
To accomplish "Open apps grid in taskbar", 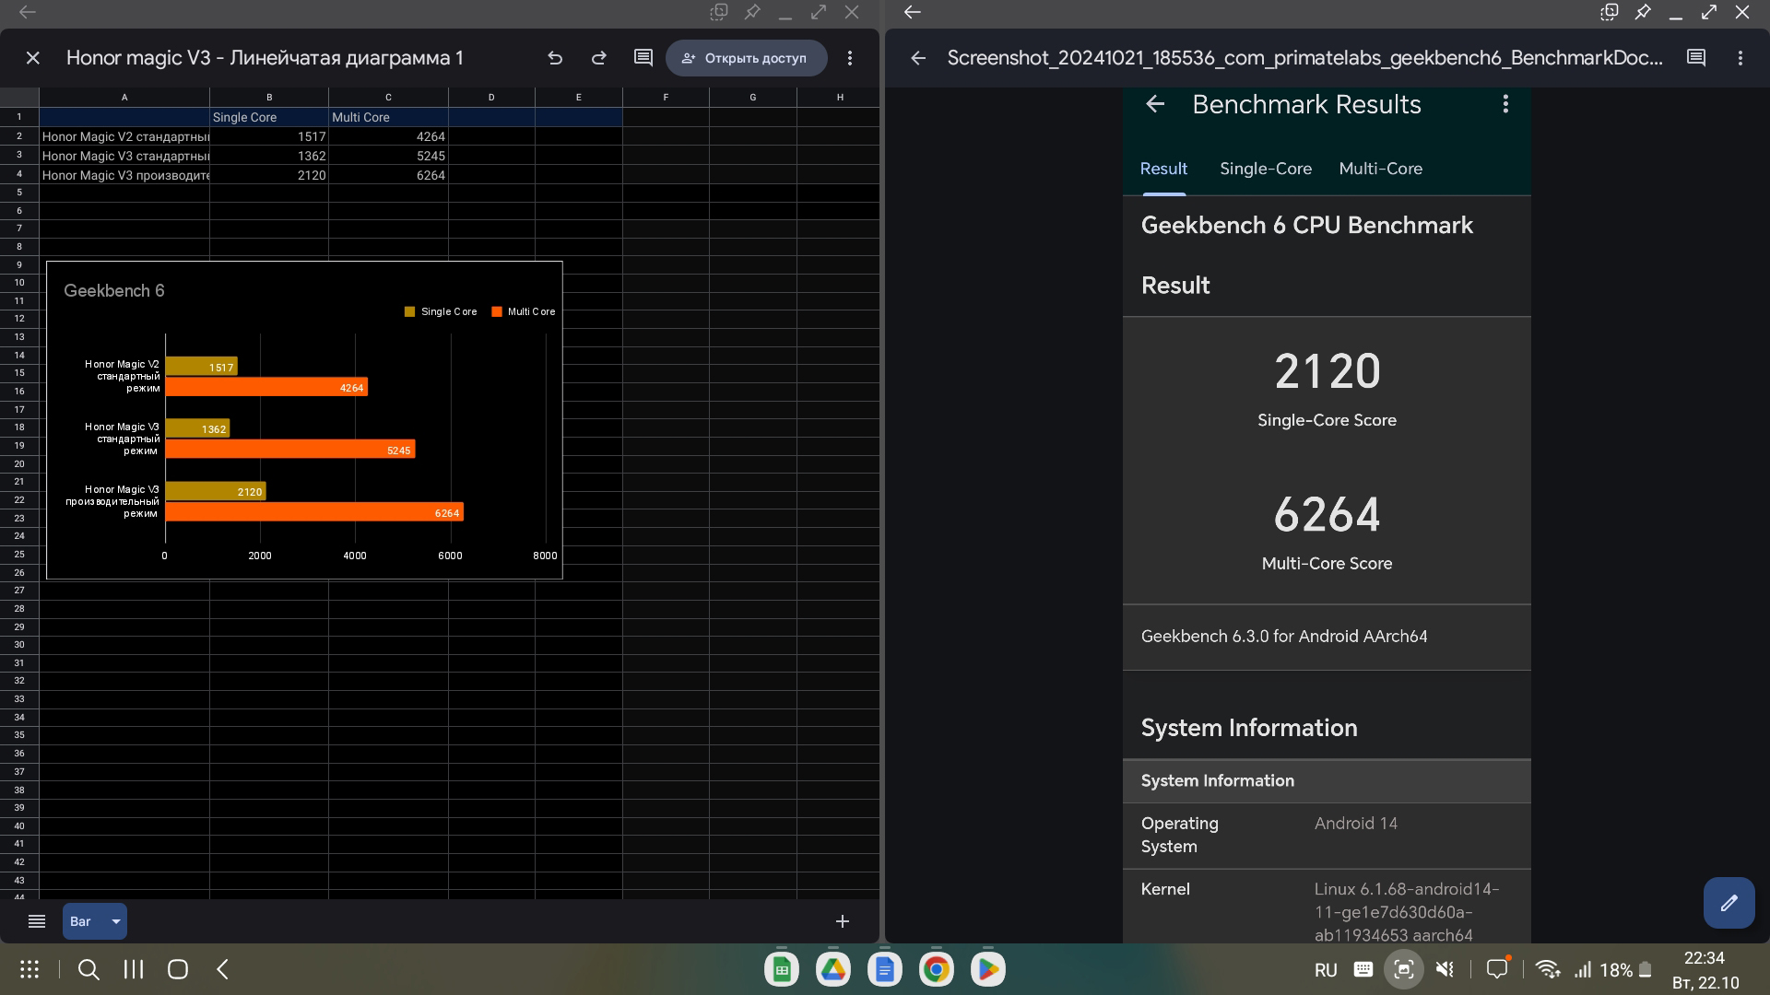I will (29, 969).
